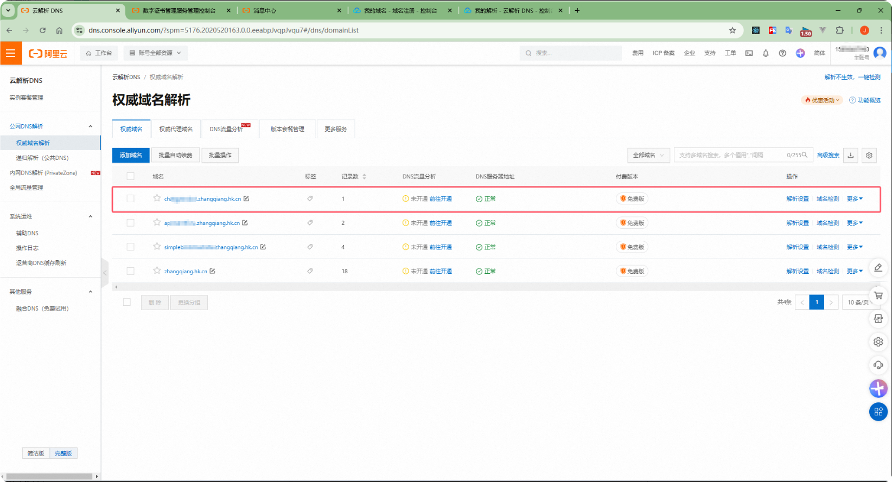Open the user avatar icon
The image size is (892, 482).
(880, 53)
